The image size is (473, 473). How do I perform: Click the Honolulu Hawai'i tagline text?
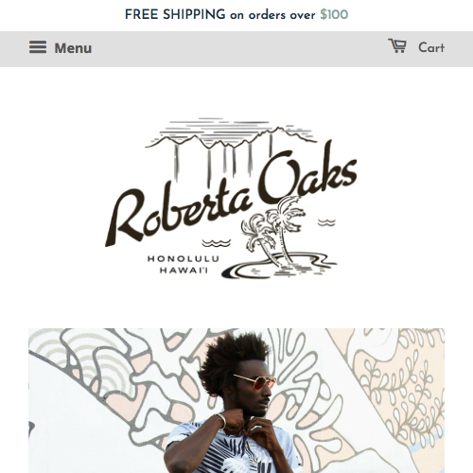[x=184, y=264]
